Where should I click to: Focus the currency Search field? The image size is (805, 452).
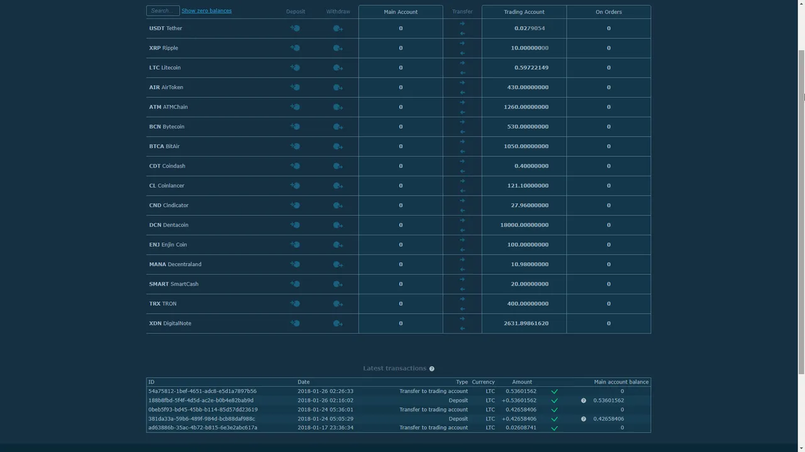(x=163, y=11)
